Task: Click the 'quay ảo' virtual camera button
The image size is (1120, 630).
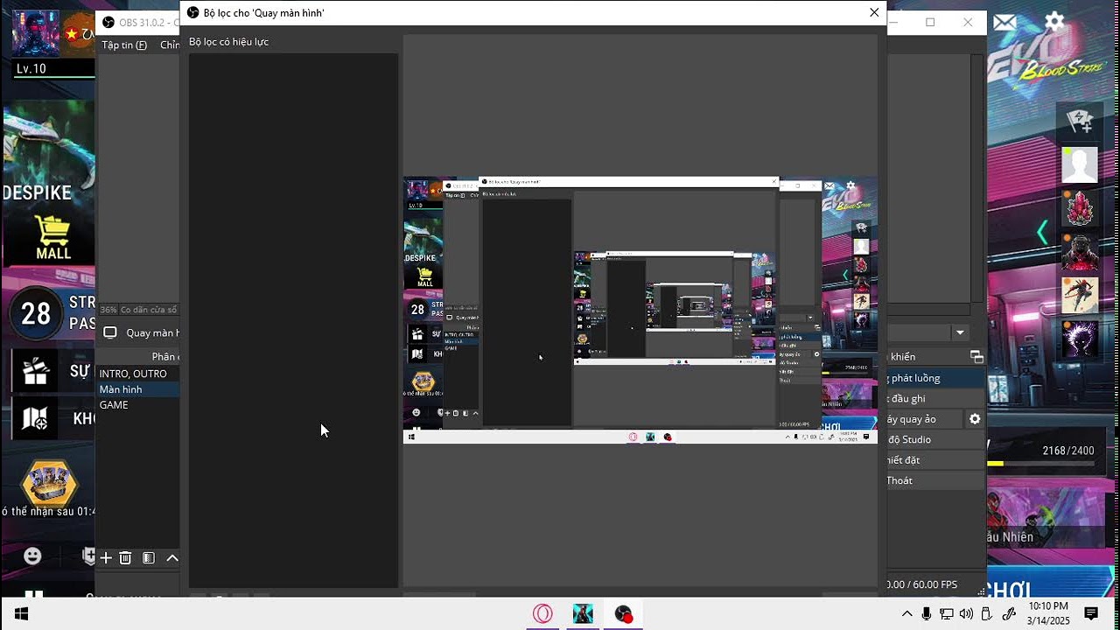Action: 924,419
